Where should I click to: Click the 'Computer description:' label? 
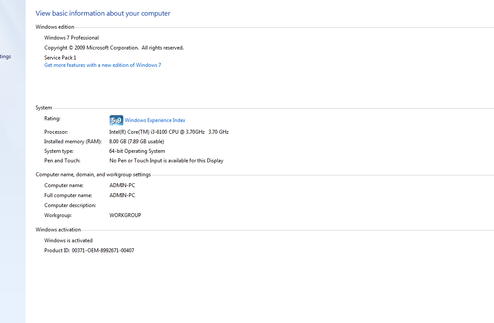click(70, 205)
